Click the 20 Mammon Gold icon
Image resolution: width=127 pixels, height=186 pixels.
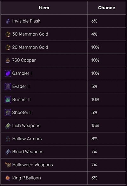pos(8,47)
